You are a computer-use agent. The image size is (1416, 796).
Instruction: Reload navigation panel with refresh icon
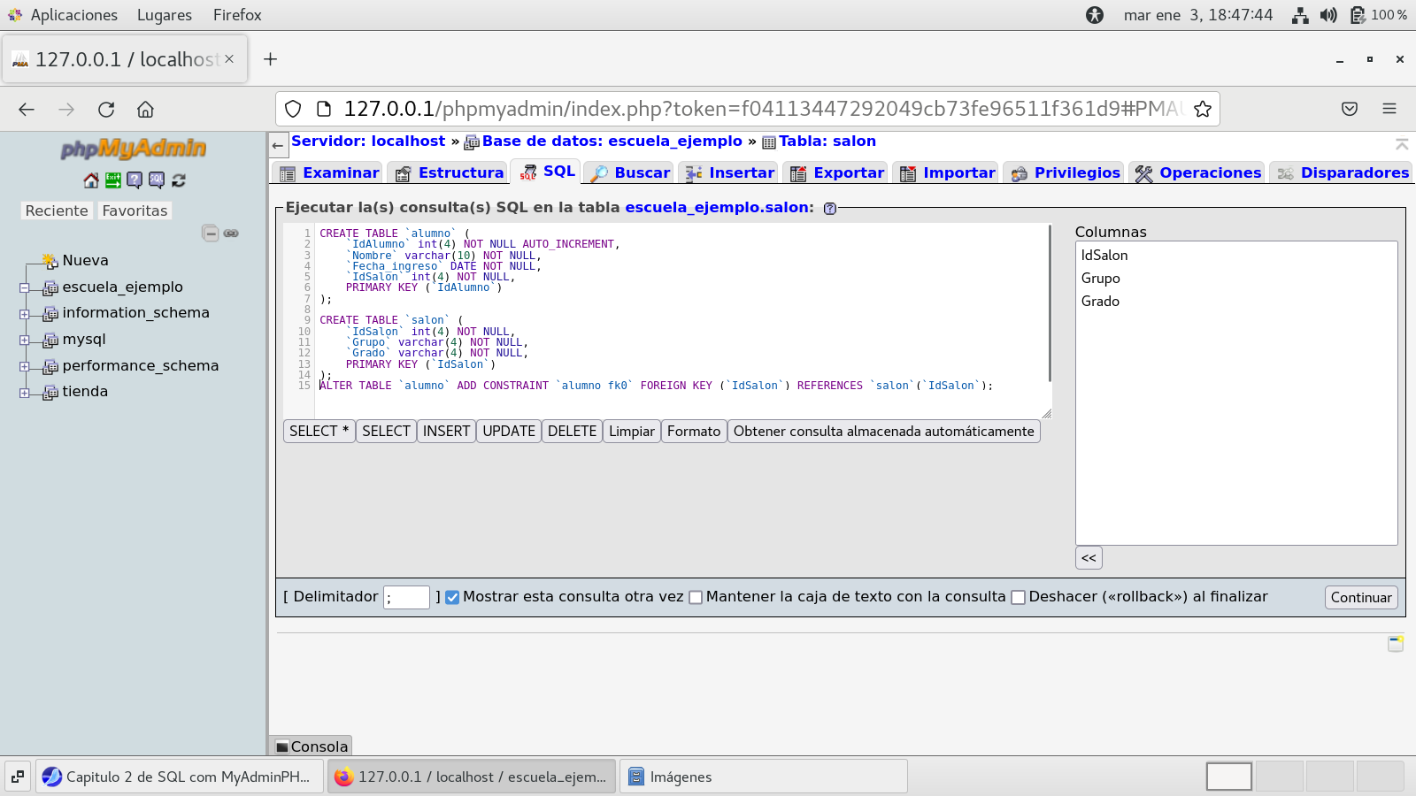tap(179, 180)
